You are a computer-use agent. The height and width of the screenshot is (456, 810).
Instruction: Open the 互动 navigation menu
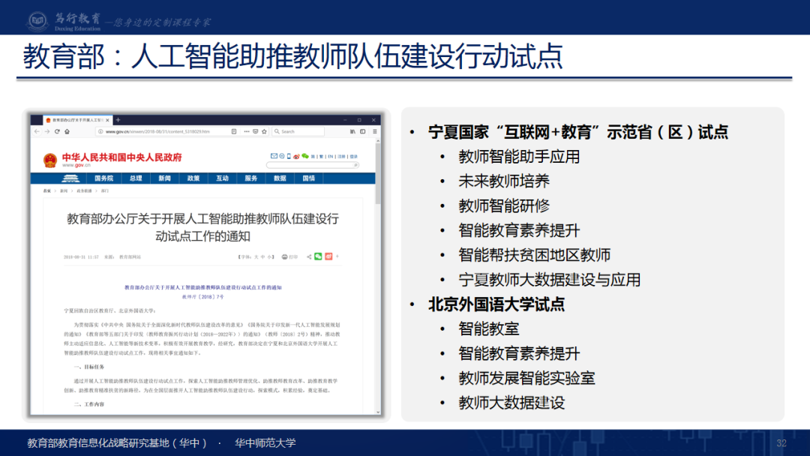point(222,178)
